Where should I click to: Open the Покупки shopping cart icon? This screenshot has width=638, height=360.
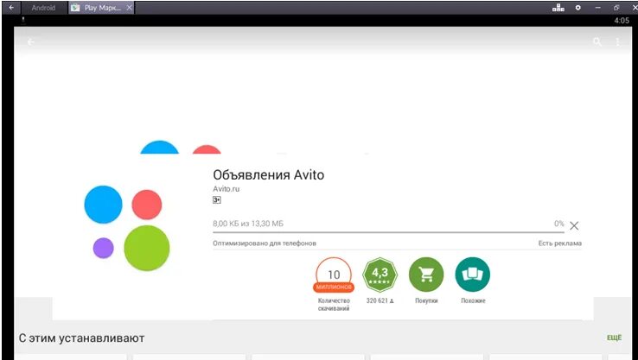[426, 275]
